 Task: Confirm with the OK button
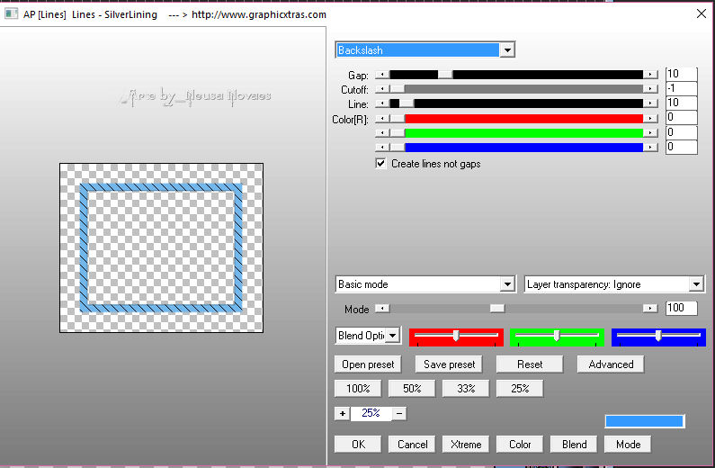click(358, 445)
